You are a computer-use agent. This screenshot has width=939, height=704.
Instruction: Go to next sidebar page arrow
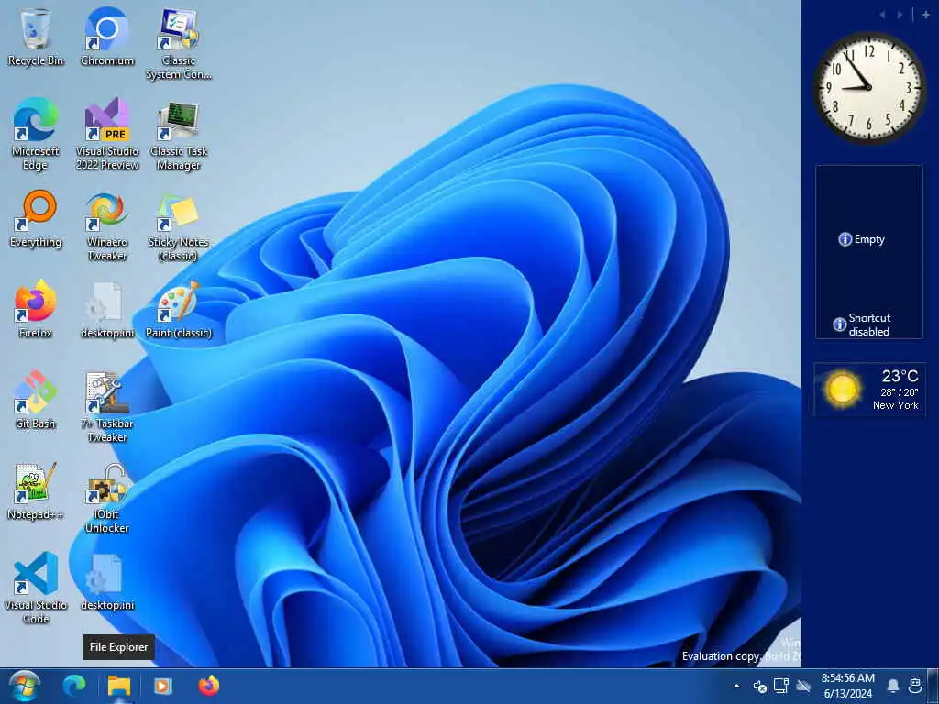(x=900, y=15)
